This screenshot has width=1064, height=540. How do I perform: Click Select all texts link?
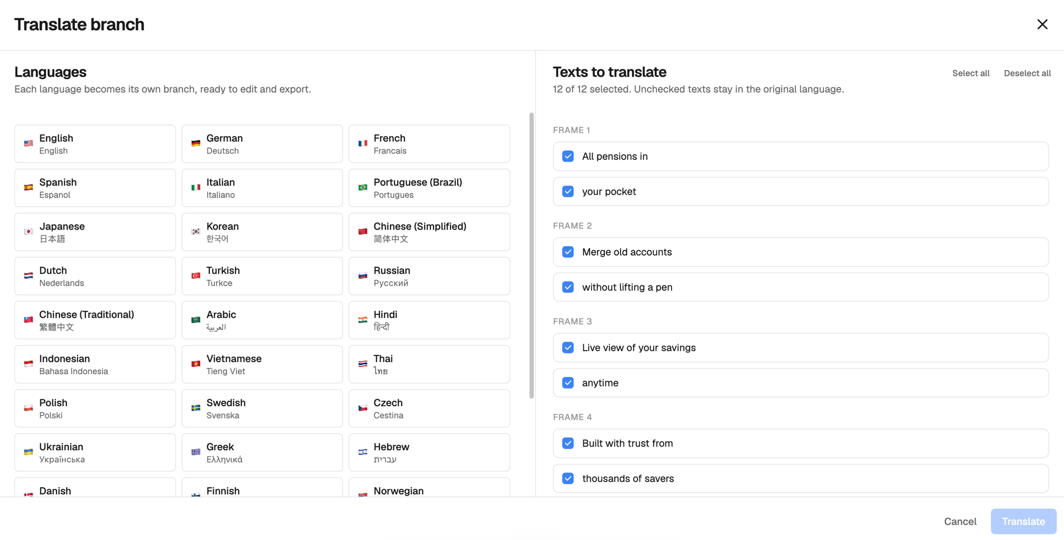[x=971, y=73]
